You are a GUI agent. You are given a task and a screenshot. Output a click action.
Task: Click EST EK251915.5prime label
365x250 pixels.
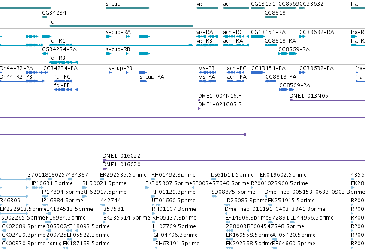[x=291, y=201]
